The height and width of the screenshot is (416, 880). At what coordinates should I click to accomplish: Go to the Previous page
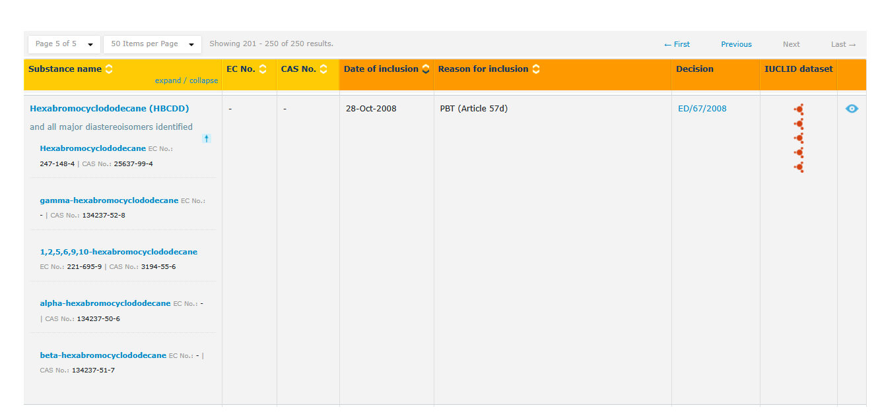[736, 44]
